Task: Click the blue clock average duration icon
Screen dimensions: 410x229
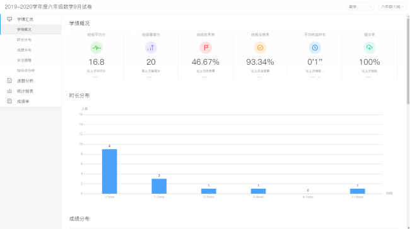Action: (x=315, y=48)
